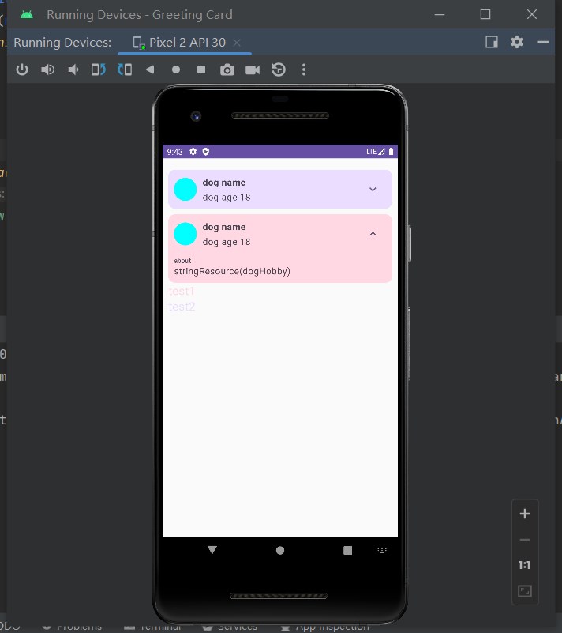This screenshot has height=633, width=562.
Task: Tap the settings gear in status bar
Action: click(x=193, y=152)
